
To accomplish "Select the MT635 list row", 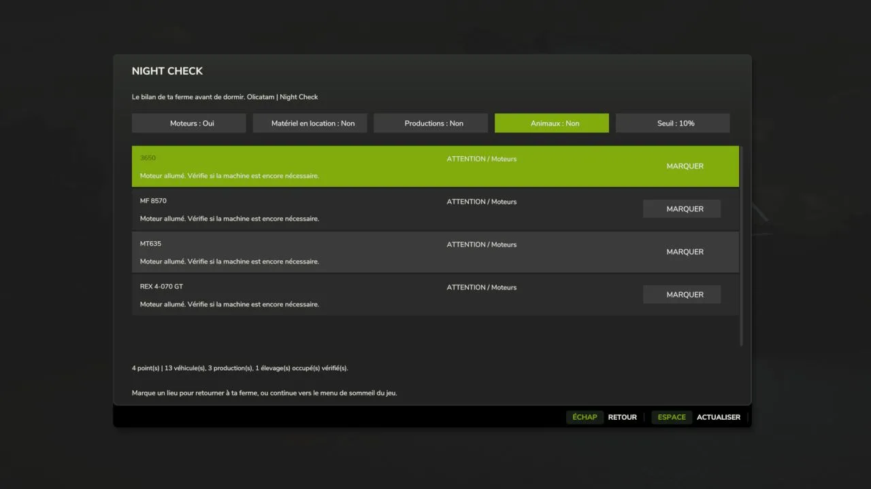I will tap(435, 252).
